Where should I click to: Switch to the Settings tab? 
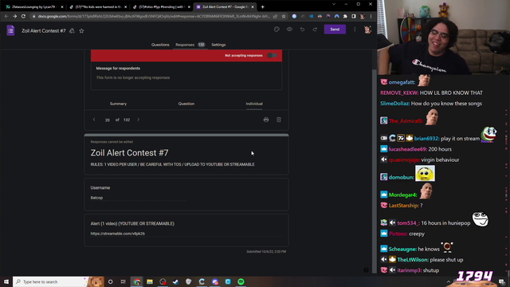tap(218, 45)
